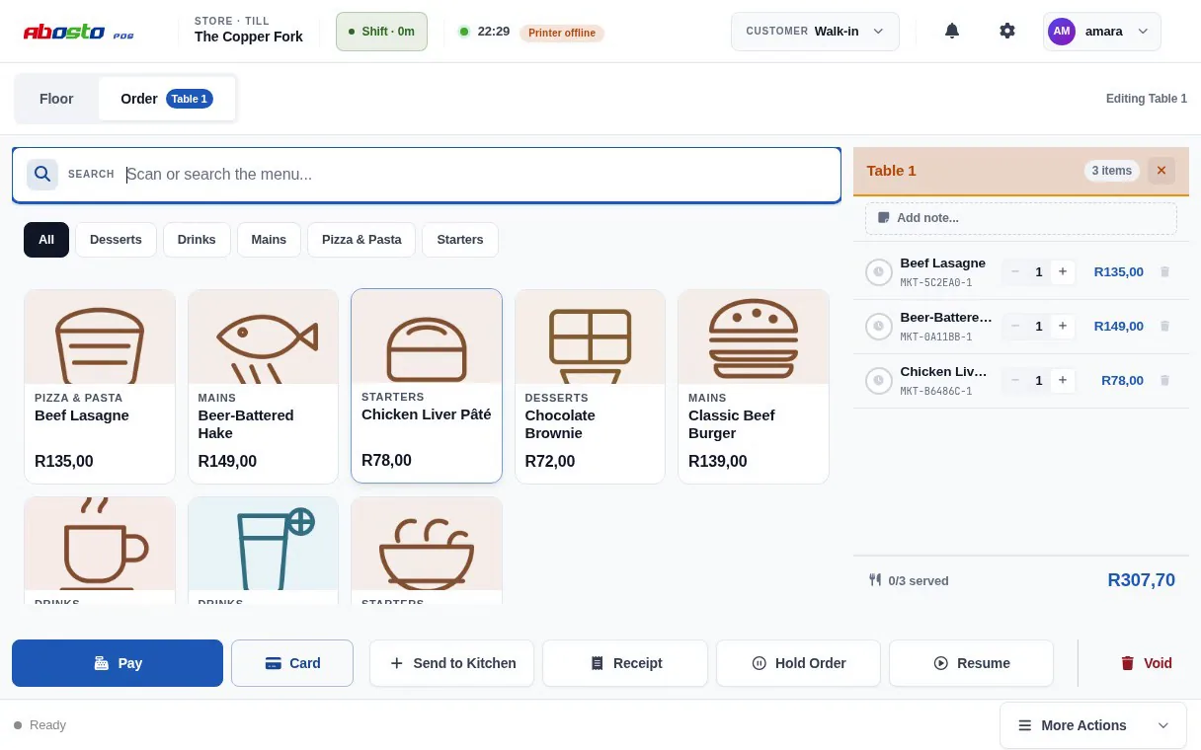Click the Table 1 panel title
The image size is (1201, 750).
click(x=892, y=171)
